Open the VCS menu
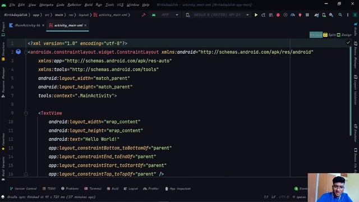 (x=120, y=5)
